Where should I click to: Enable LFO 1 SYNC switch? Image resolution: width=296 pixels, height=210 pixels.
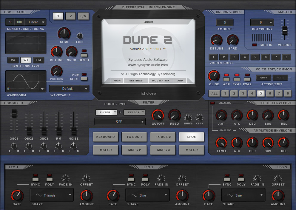click(x=36, y=179)
